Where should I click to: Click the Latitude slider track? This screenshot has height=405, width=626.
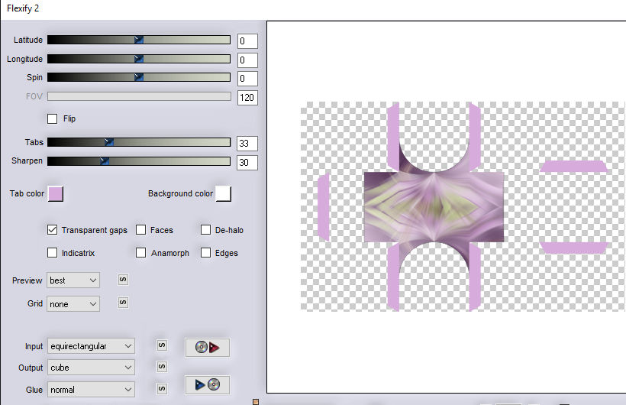139,40
